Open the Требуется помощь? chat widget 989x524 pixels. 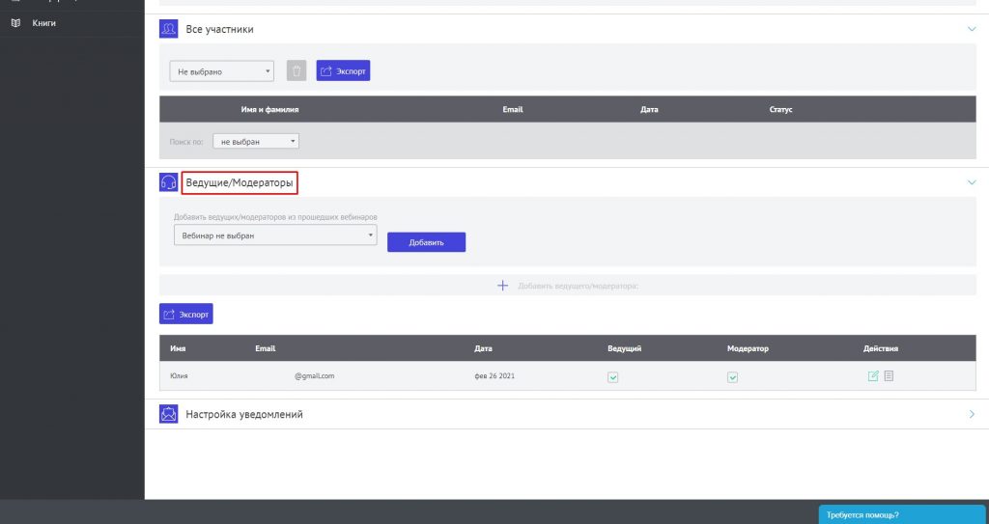[902, 514]
